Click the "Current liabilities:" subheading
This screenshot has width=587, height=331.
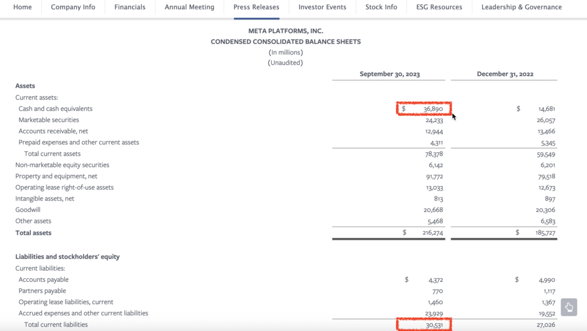click(x=40, y=268)
